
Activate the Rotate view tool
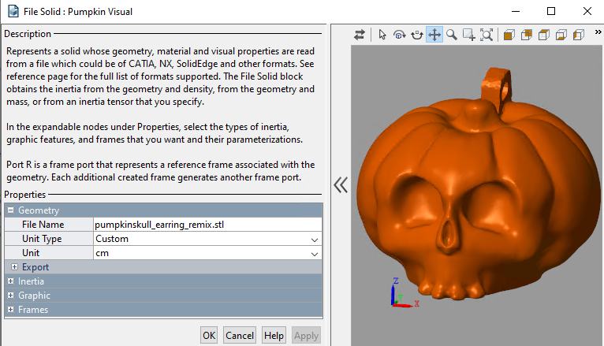coord(399,35)
